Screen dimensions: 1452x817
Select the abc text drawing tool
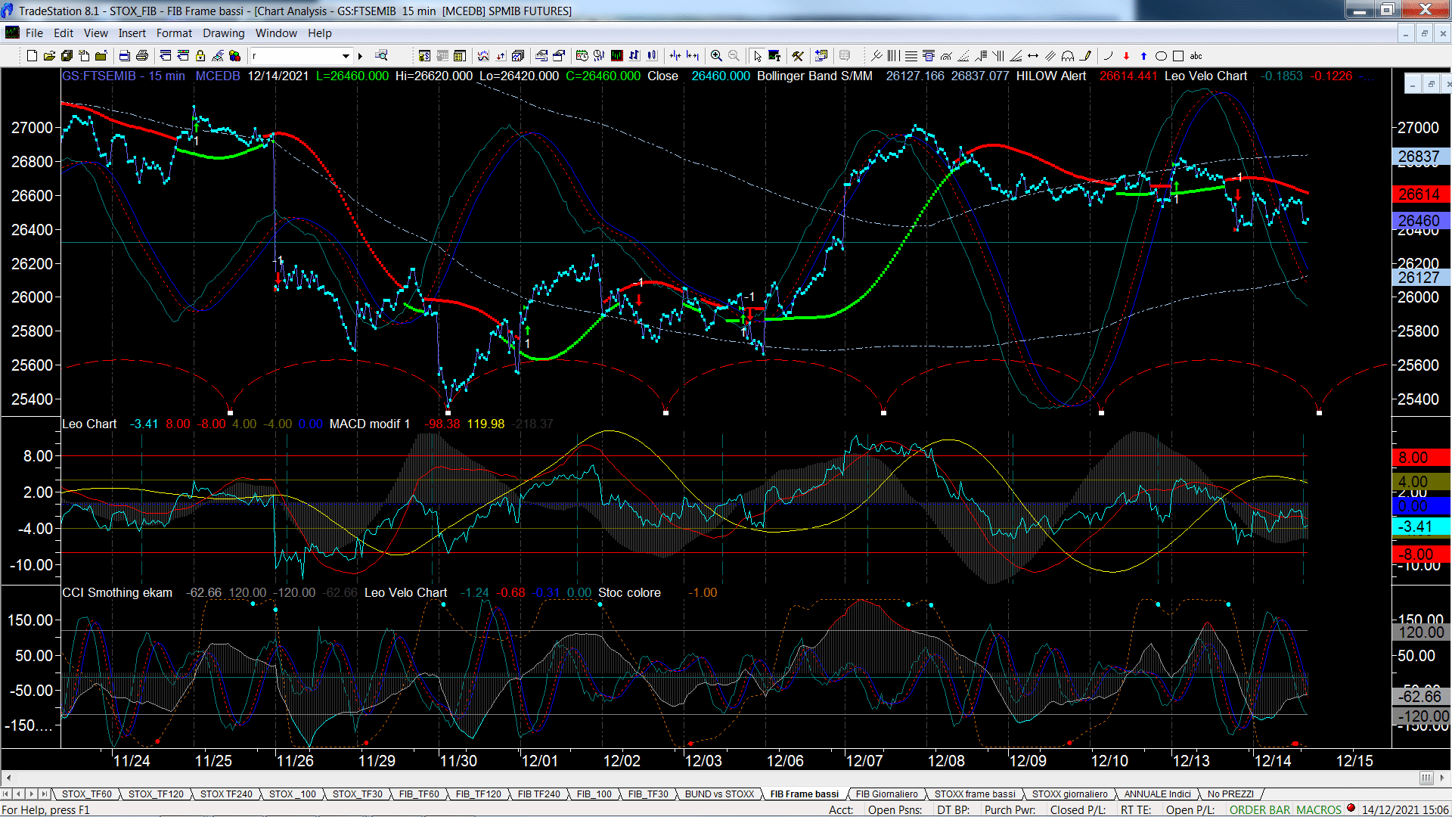tap(1196, 56)
